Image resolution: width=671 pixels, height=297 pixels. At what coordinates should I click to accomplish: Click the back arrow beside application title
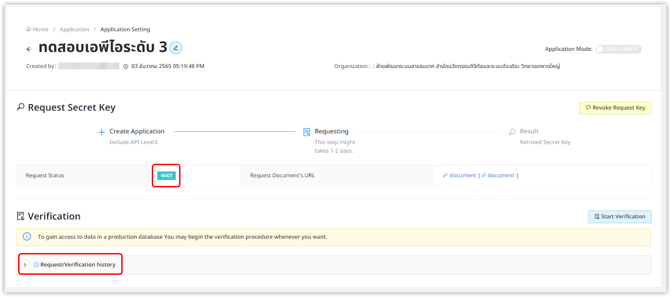click(29, 49)
